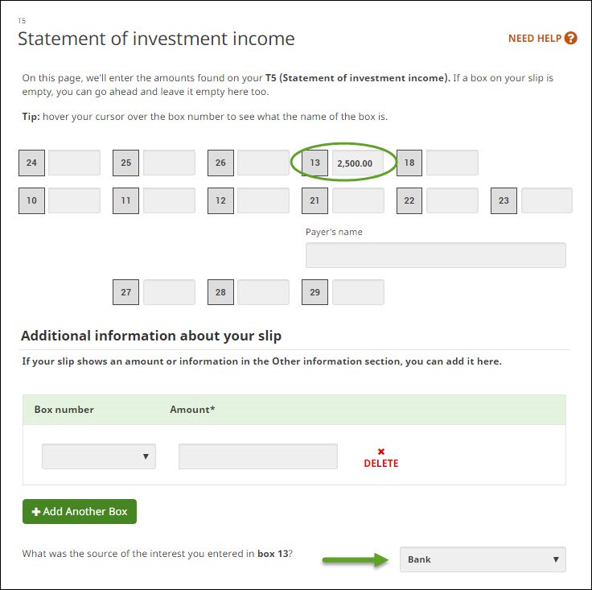
Task: Select the box 21 input field
Action: click(358, 200)
